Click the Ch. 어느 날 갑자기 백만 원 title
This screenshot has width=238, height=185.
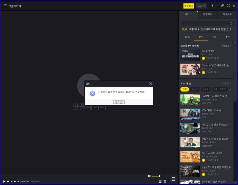pyautogui.click(x=215, y=65)
